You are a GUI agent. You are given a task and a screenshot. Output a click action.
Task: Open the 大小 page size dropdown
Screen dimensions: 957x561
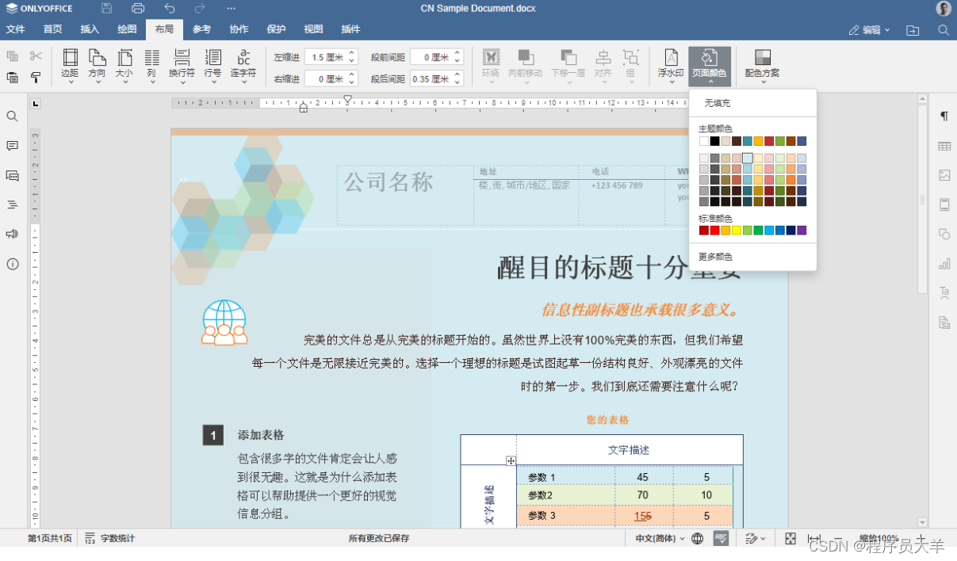[124, 65]
